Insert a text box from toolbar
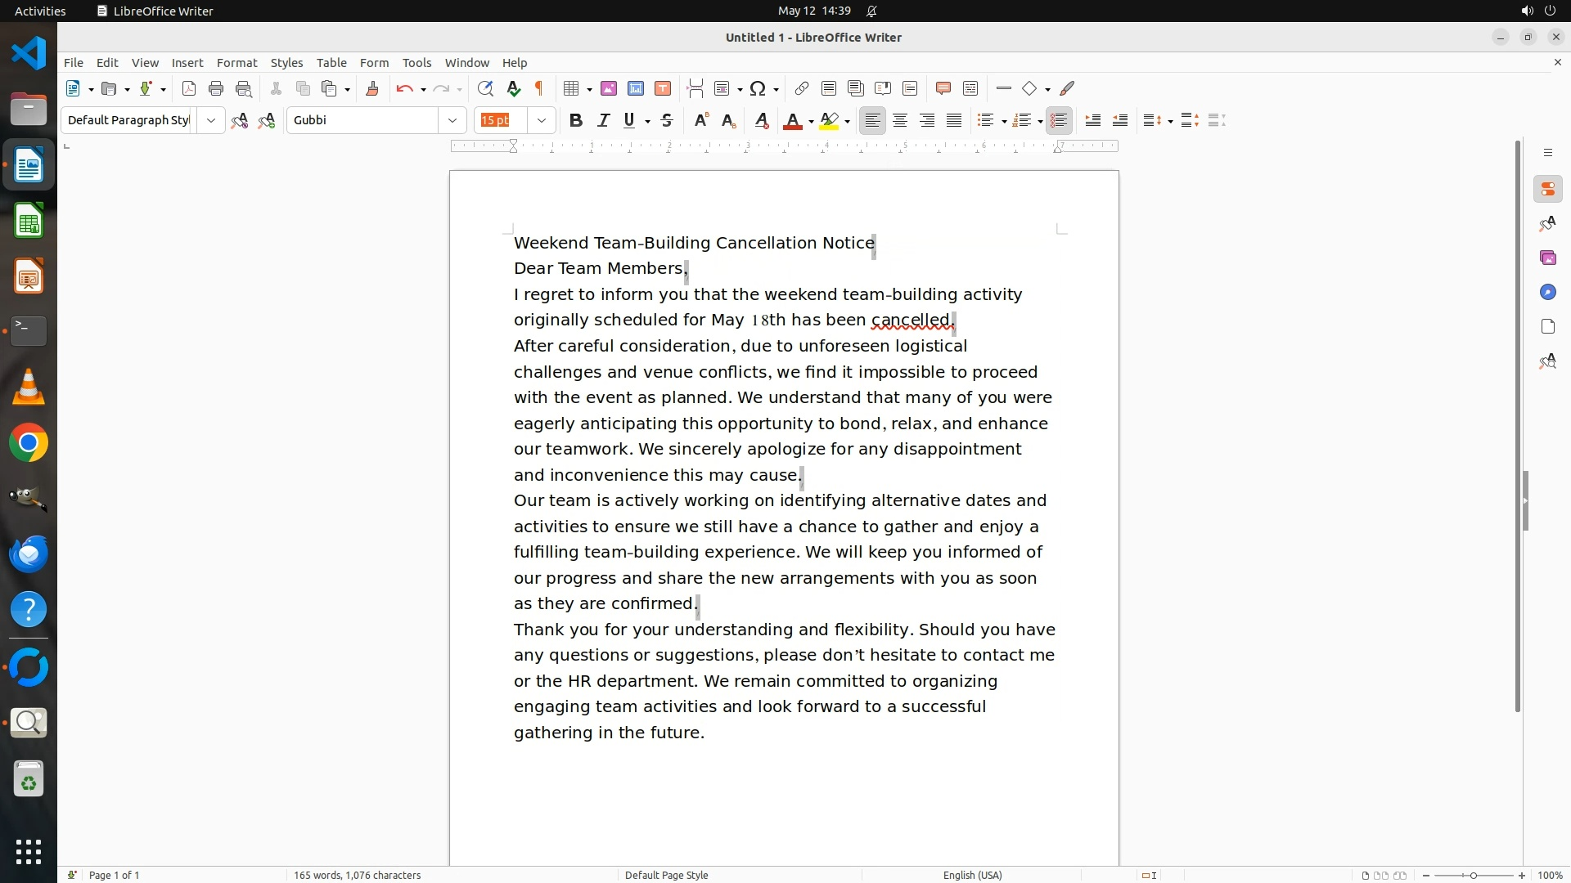Image resolution: width=1571 pixels, height=883 pixels. [x=663, y=89]
